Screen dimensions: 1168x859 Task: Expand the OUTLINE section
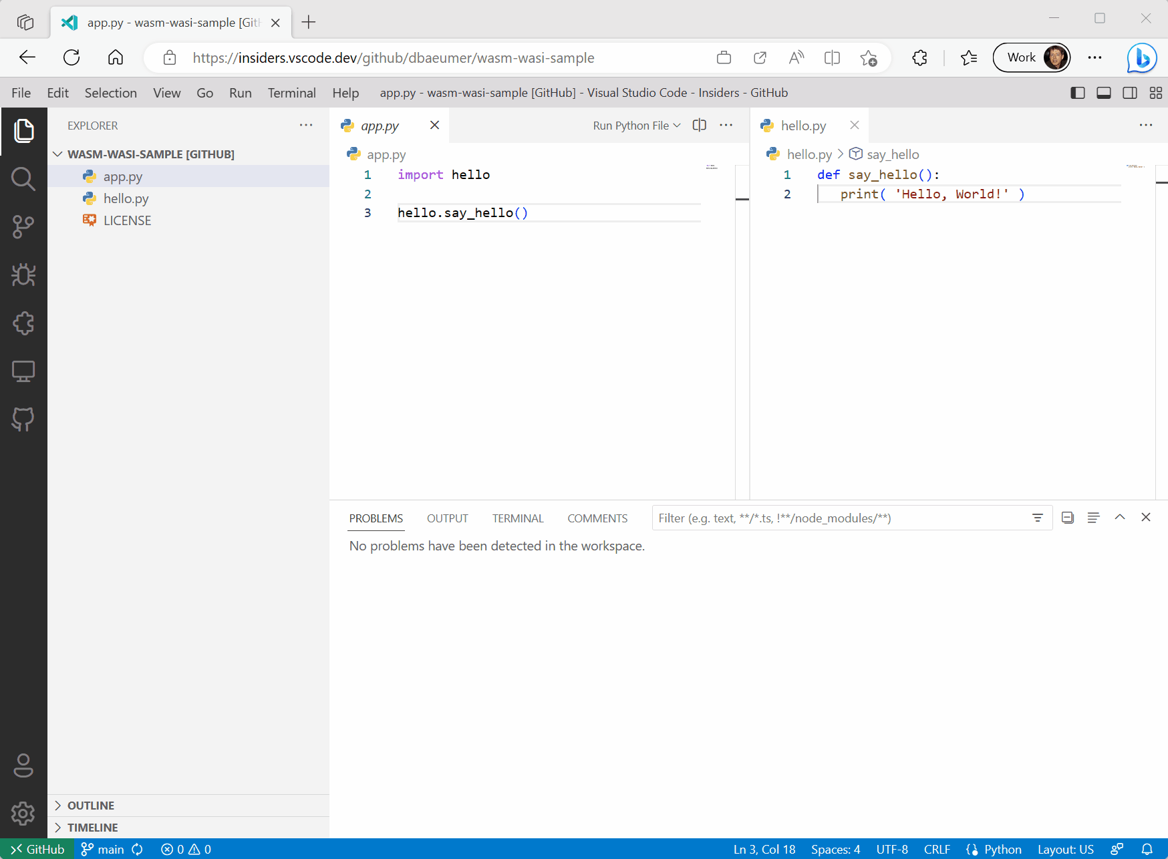[x=91, y=805]
